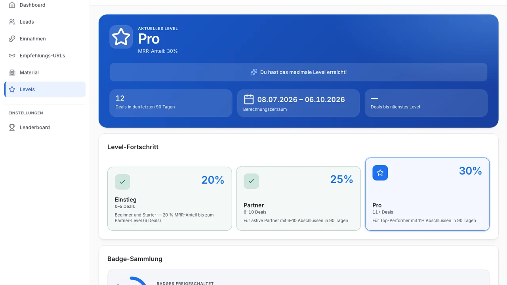Click the '30%' value on Pro card
Screen dimensions: 507x285
click(471, 171)
